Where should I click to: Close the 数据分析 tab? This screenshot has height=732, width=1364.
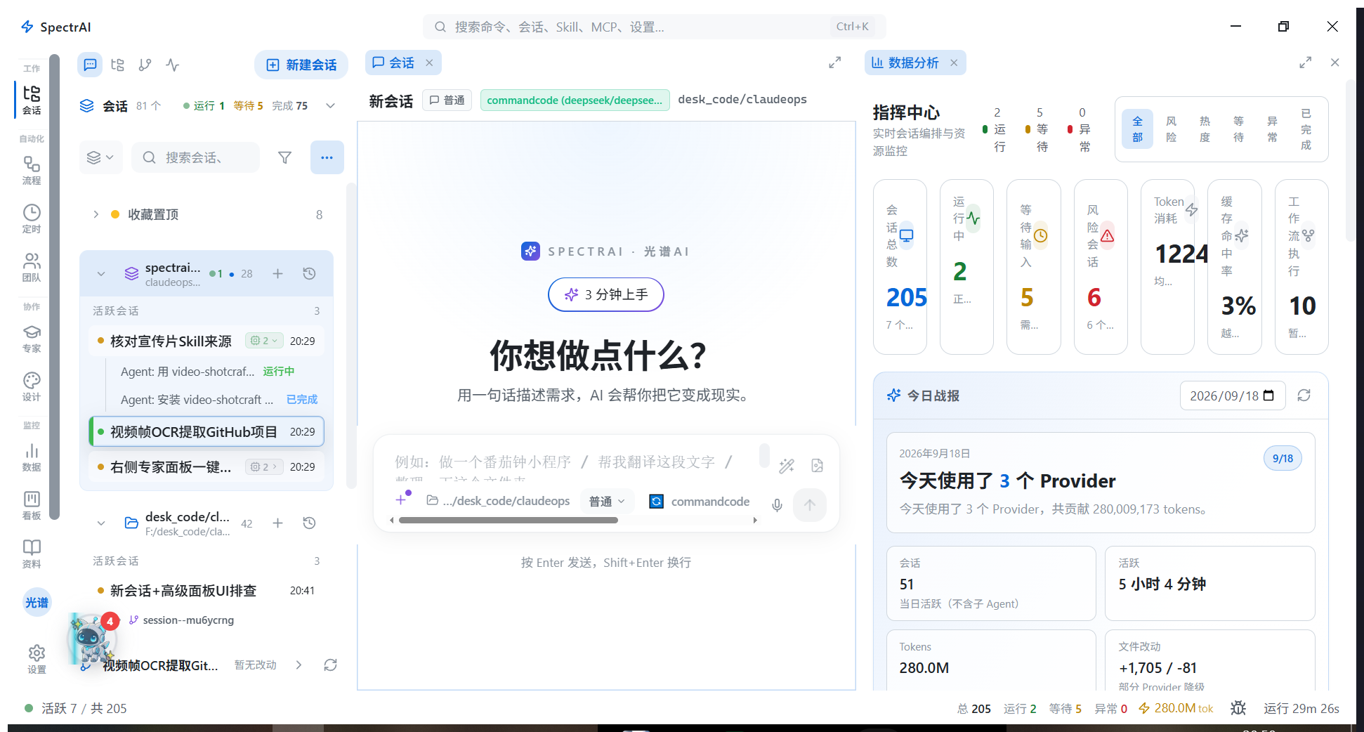coord(954,63)
